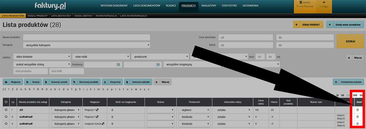Filter products by letter k
The width and height of the screenshot is (366, 129).
[91, 89]
